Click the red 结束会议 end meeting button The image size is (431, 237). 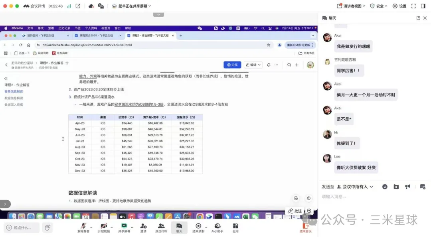coord(305,227)
